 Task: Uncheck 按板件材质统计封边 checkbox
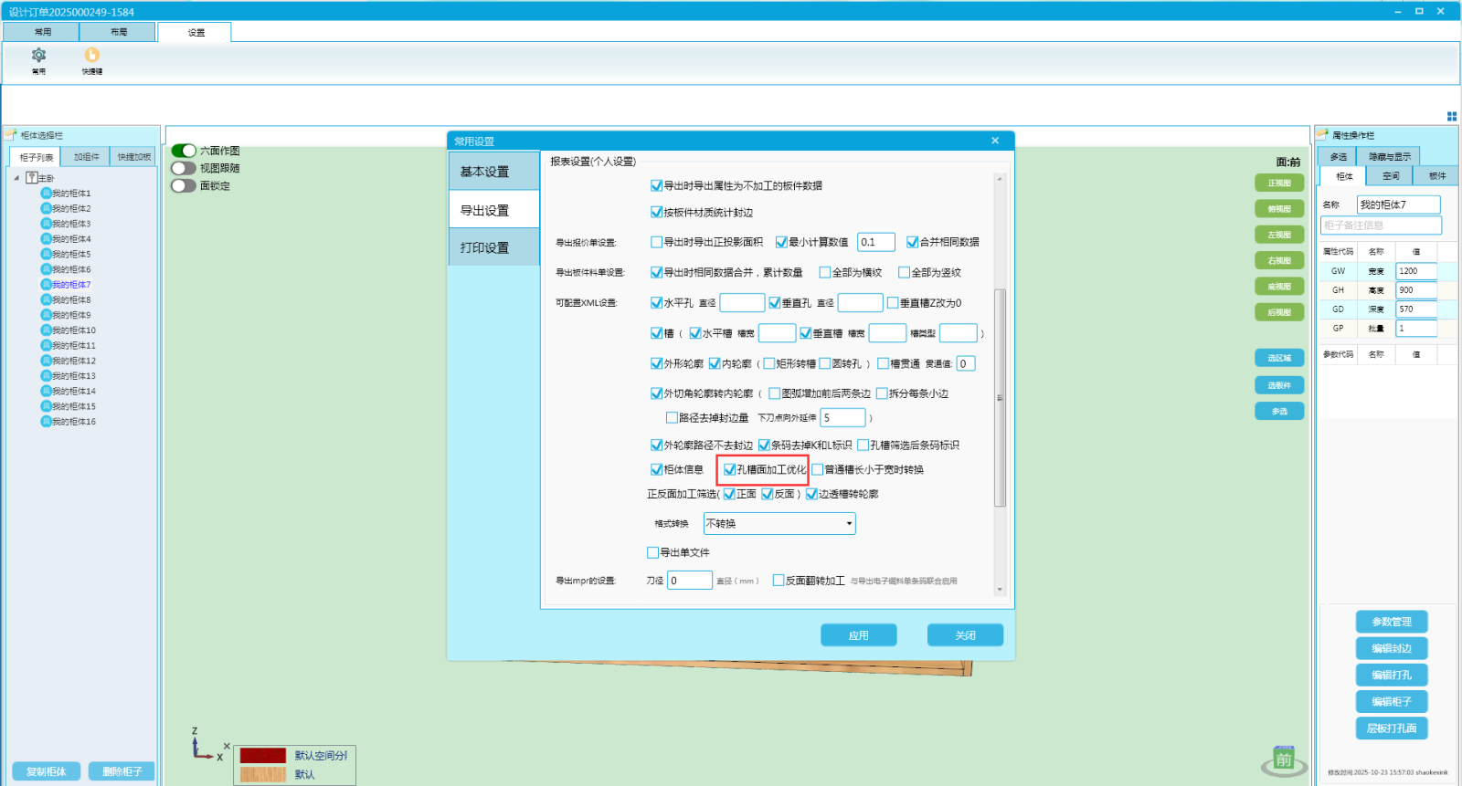656,212
